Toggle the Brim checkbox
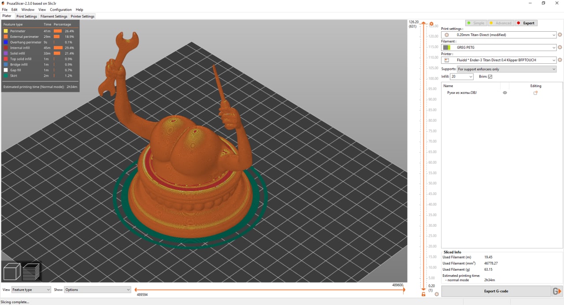 490,77
